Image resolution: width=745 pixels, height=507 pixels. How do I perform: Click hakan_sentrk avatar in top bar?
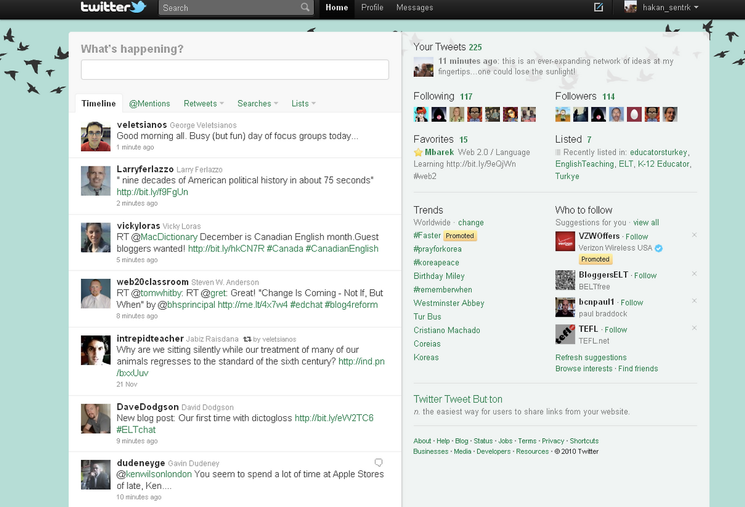click(x=631, y=8)
